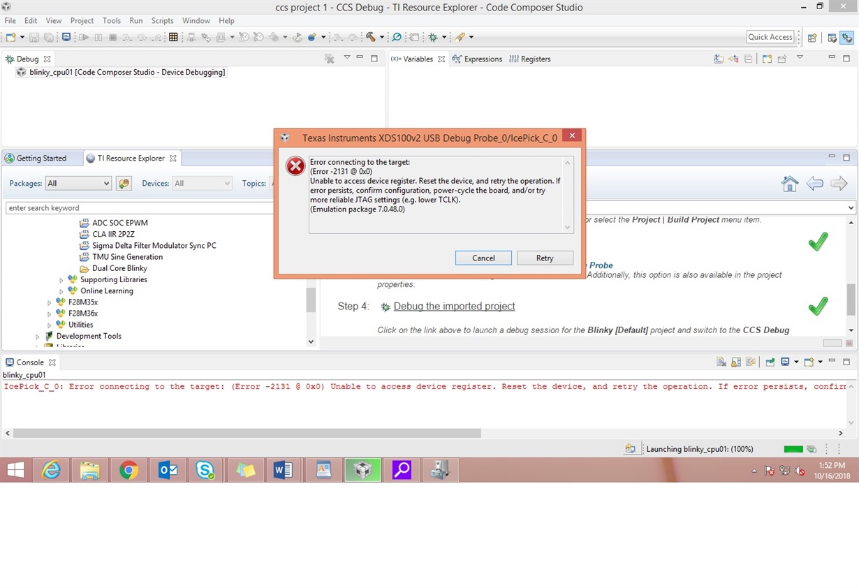Screen dimensions: 859x588
Task: Open Code Composer Studio from the taskbar
Action: tap(363, 470)
